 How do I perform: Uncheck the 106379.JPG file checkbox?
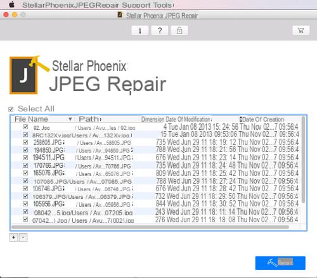pos(25,196)
